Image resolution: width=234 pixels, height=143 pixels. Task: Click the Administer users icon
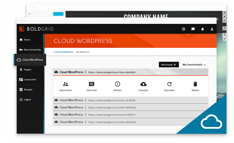pyautogui.click(x=65, y=84)
